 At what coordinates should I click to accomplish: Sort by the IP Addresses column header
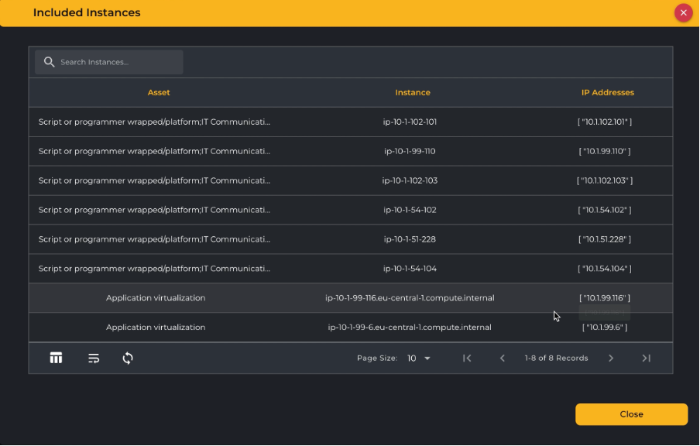pyautogui.click(x=607, y=92)
